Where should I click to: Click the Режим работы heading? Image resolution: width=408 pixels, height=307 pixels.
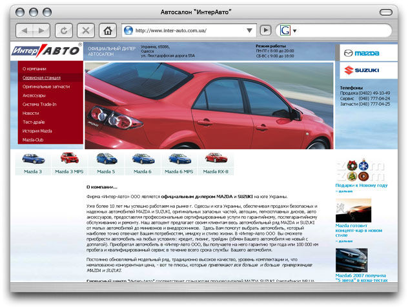[270, 46]
